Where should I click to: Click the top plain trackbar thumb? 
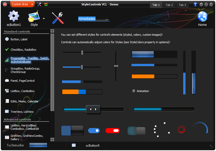coord(82,52)
